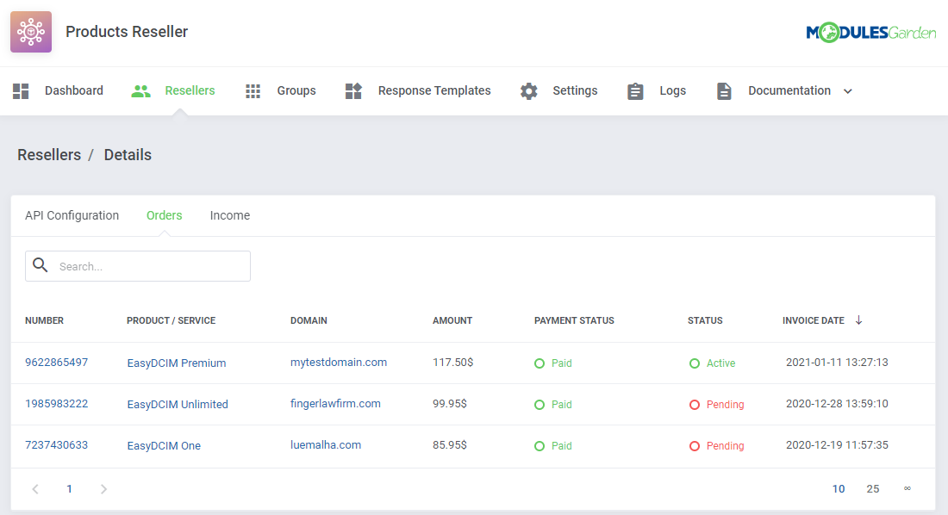Click the Logs clipboard icon

pos(635,91)
